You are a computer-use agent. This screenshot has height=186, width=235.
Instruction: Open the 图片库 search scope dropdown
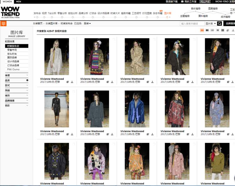211,24
